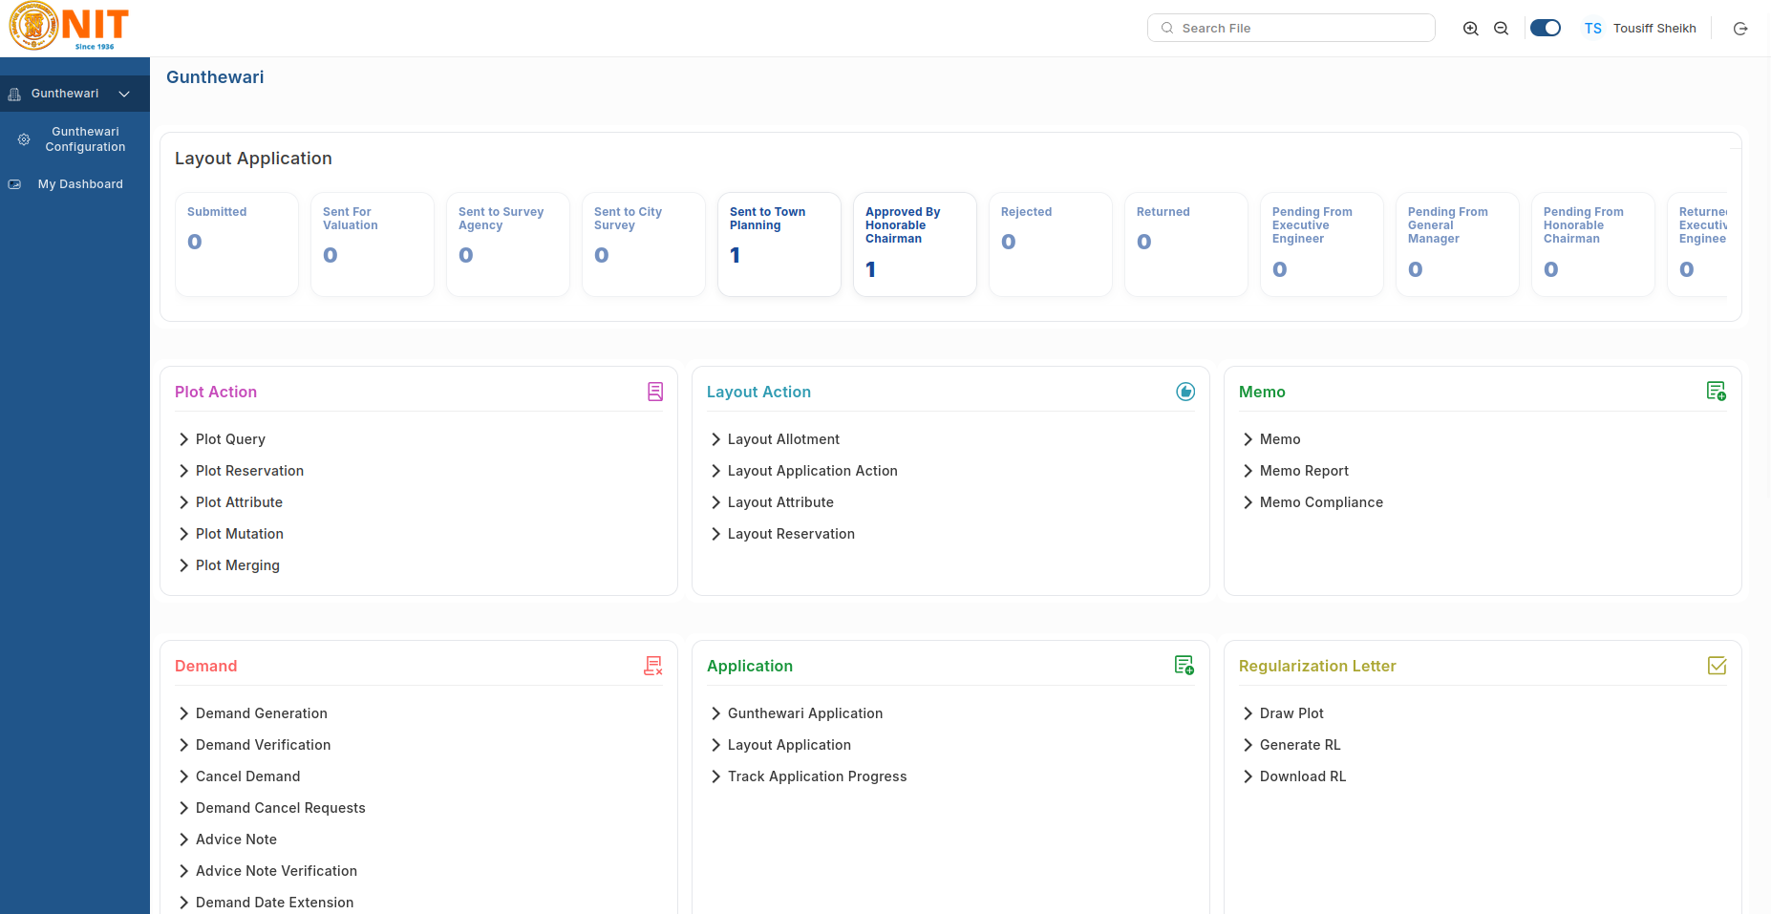Image resolution: width=1771 pixels, height=914 pixels.
Task: Open Layout Application Action link
Action: 813,471
